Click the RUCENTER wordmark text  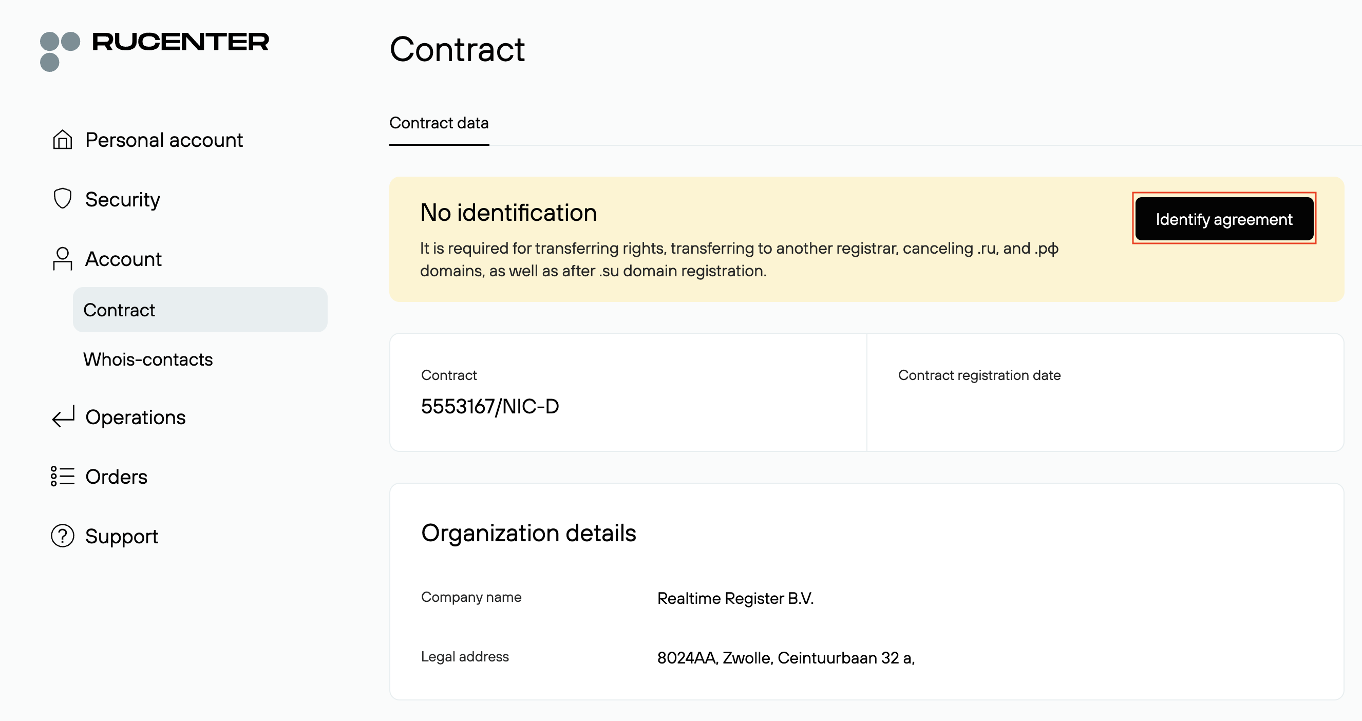point(180,42)
